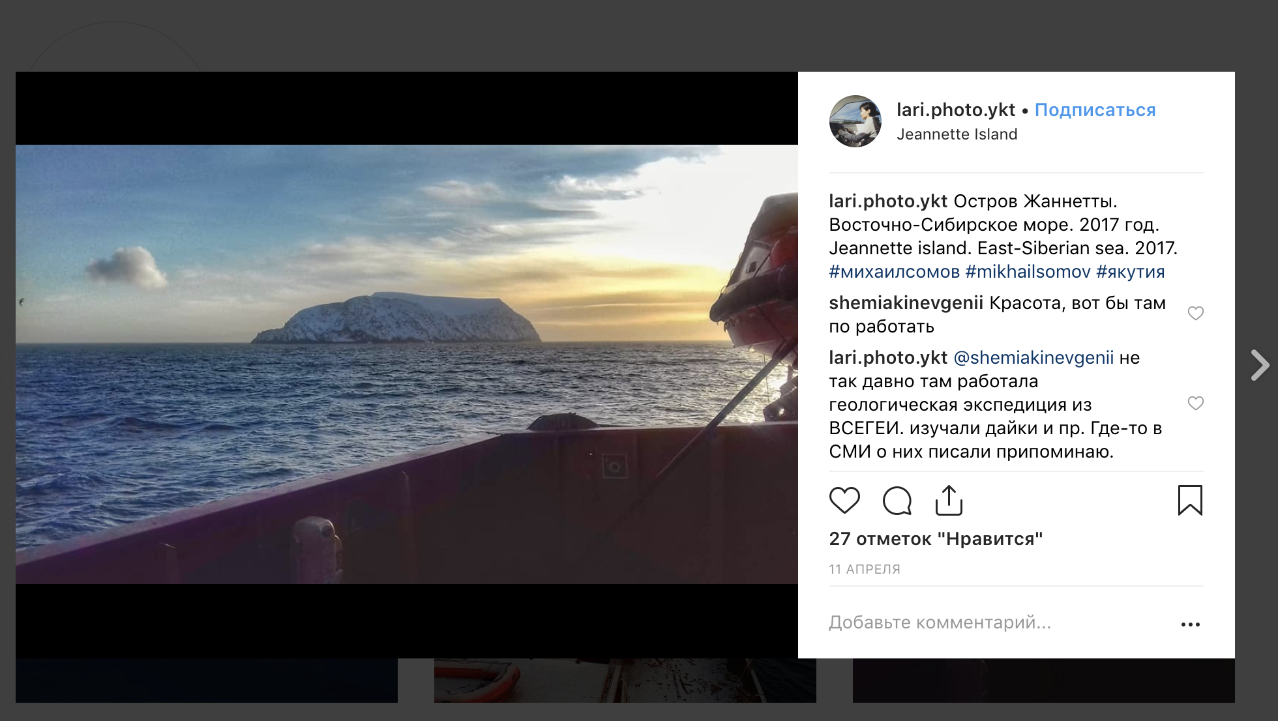Open the 11 АПРЕЛЯ post date
This screenshot has height=721, width=1278.
(864, 569)
